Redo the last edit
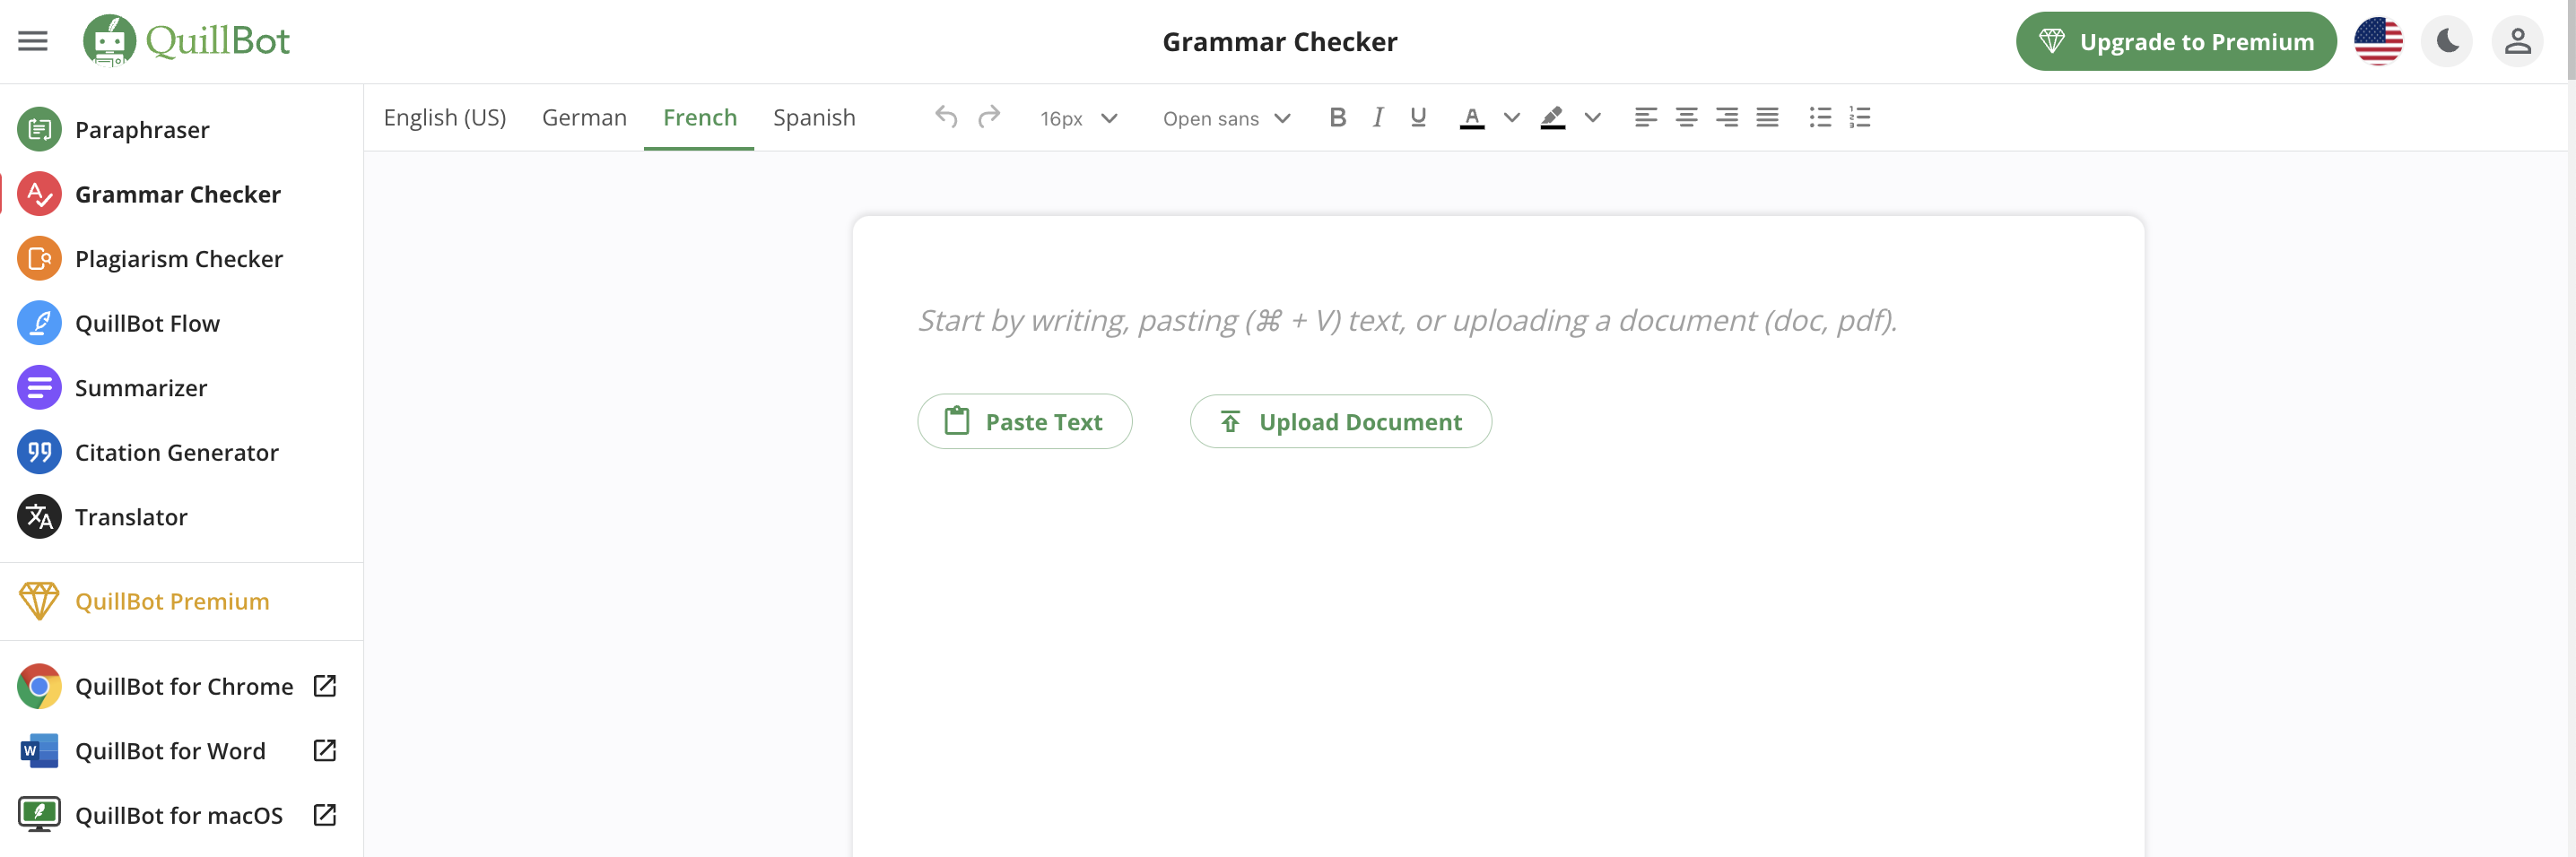The image size is (2576, 857). point(989,117)
